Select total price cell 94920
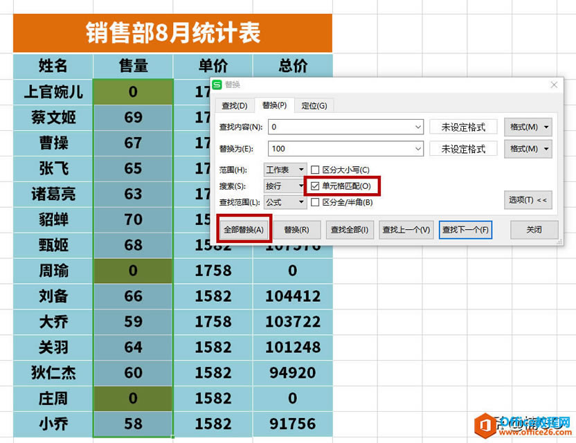This screenshot has width=576, height=443. point(293,373)
